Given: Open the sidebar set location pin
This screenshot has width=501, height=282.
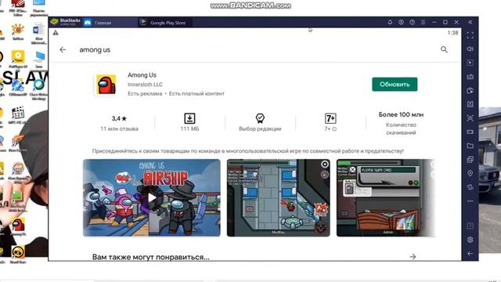Looking at the screenshot, I should click(470, 173).
